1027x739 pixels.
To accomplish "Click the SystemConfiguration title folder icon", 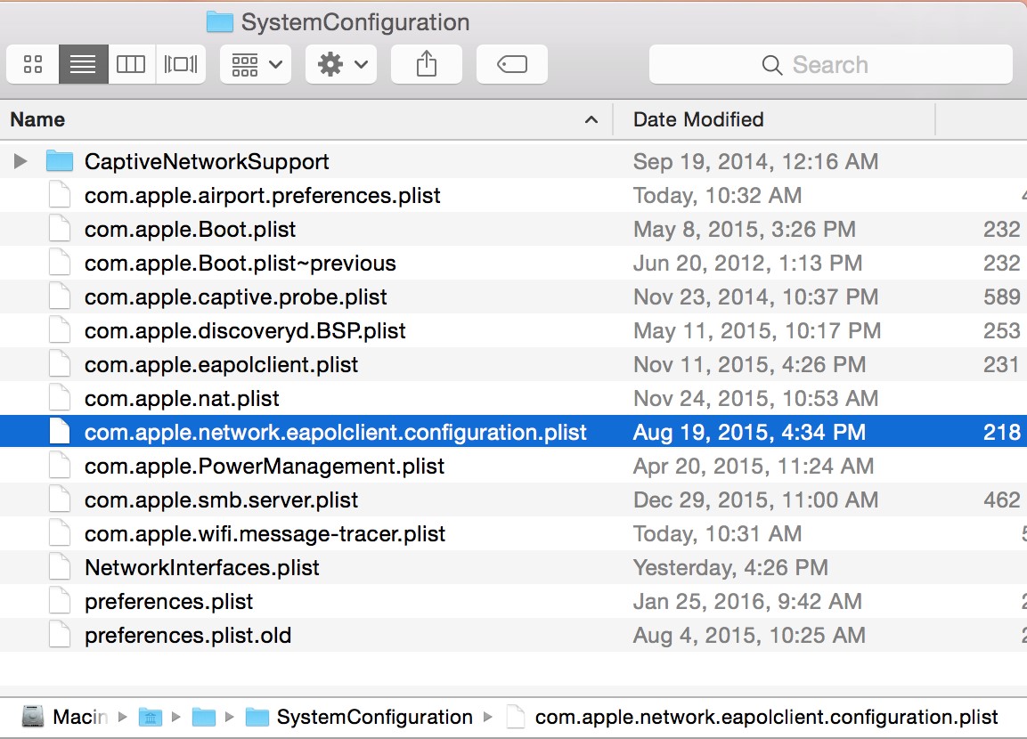I will (x=219, y=22).
